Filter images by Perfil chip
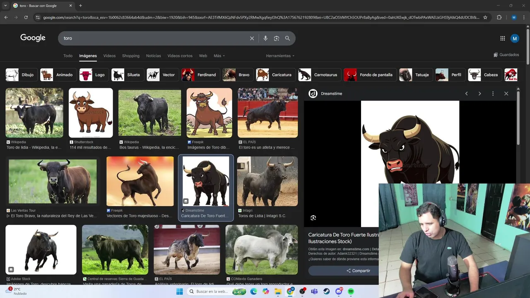Image resolution: width=530 pixels, height=298 pixels. (x=450, y=75)
